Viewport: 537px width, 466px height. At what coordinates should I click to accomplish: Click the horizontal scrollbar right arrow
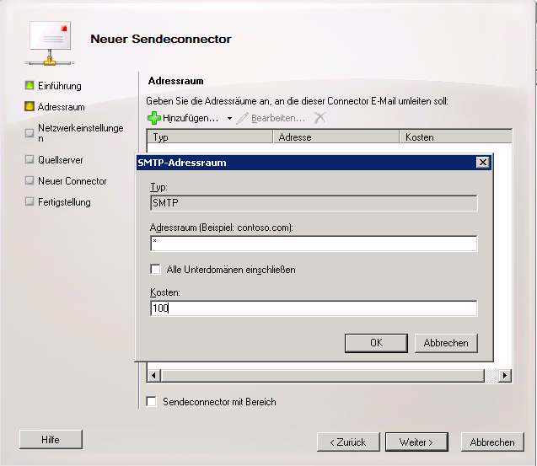coord(505,375)
